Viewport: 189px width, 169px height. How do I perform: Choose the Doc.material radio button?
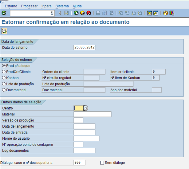coord(4,90)
